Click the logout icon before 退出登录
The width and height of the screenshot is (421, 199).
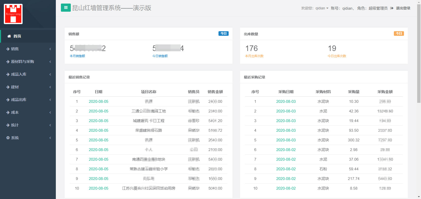pos(392,8)
